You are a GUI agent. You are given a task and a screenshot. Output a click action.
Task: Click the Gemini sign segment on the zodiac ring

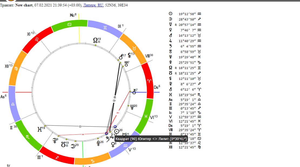pos(105,28)
